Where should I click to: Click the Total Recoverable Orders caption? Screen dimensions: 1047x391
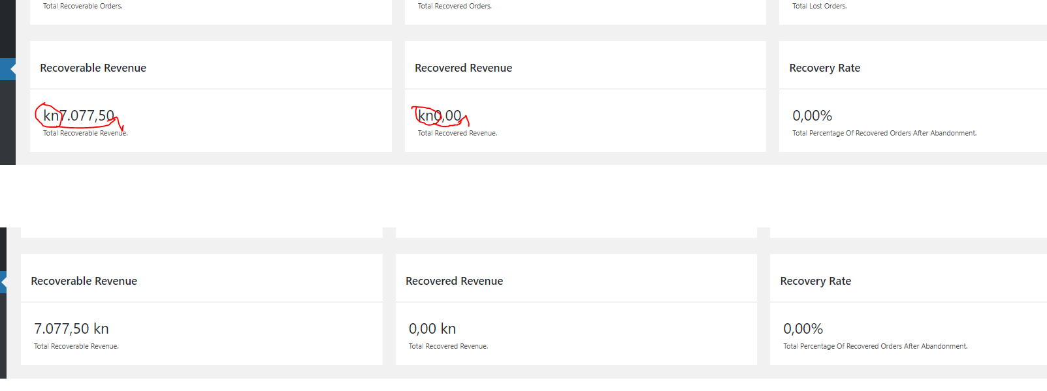(83, 6)
